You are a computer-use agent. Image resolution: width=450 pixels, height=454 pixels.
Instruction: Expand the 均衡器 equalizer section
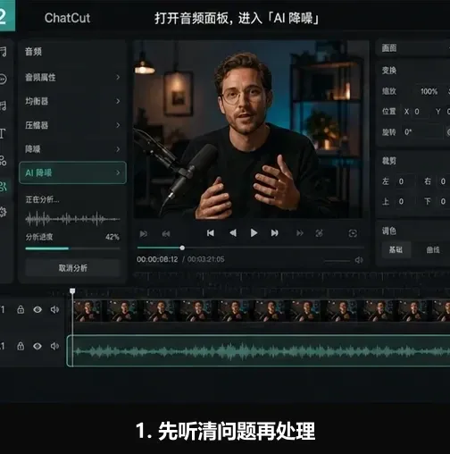click(72, 101)
